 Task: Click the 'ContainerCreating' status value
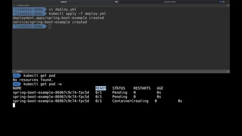tap(130, 101)
